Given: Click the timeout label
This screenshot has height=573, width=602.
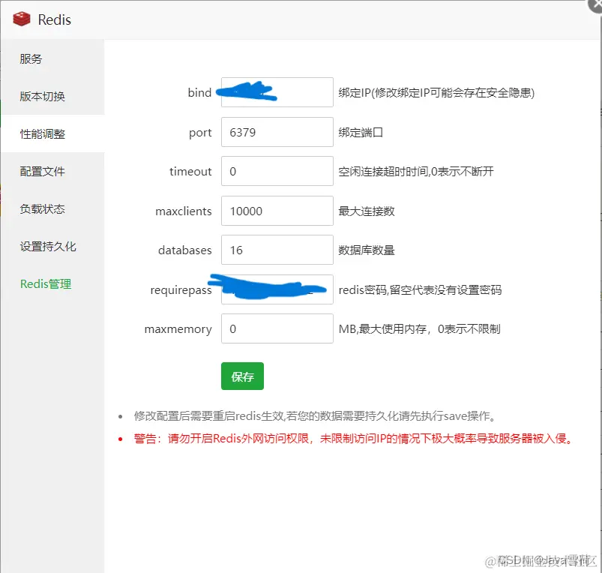Looking at the screenshot, I should [x=191, y=171].
